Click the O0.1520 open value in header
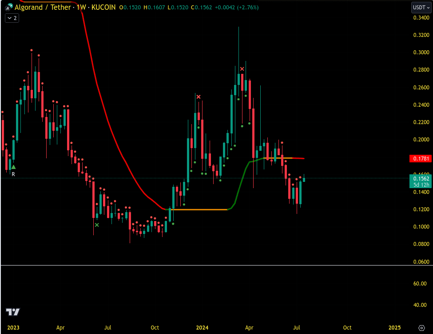Screen dimensions: 433x334 130,8
